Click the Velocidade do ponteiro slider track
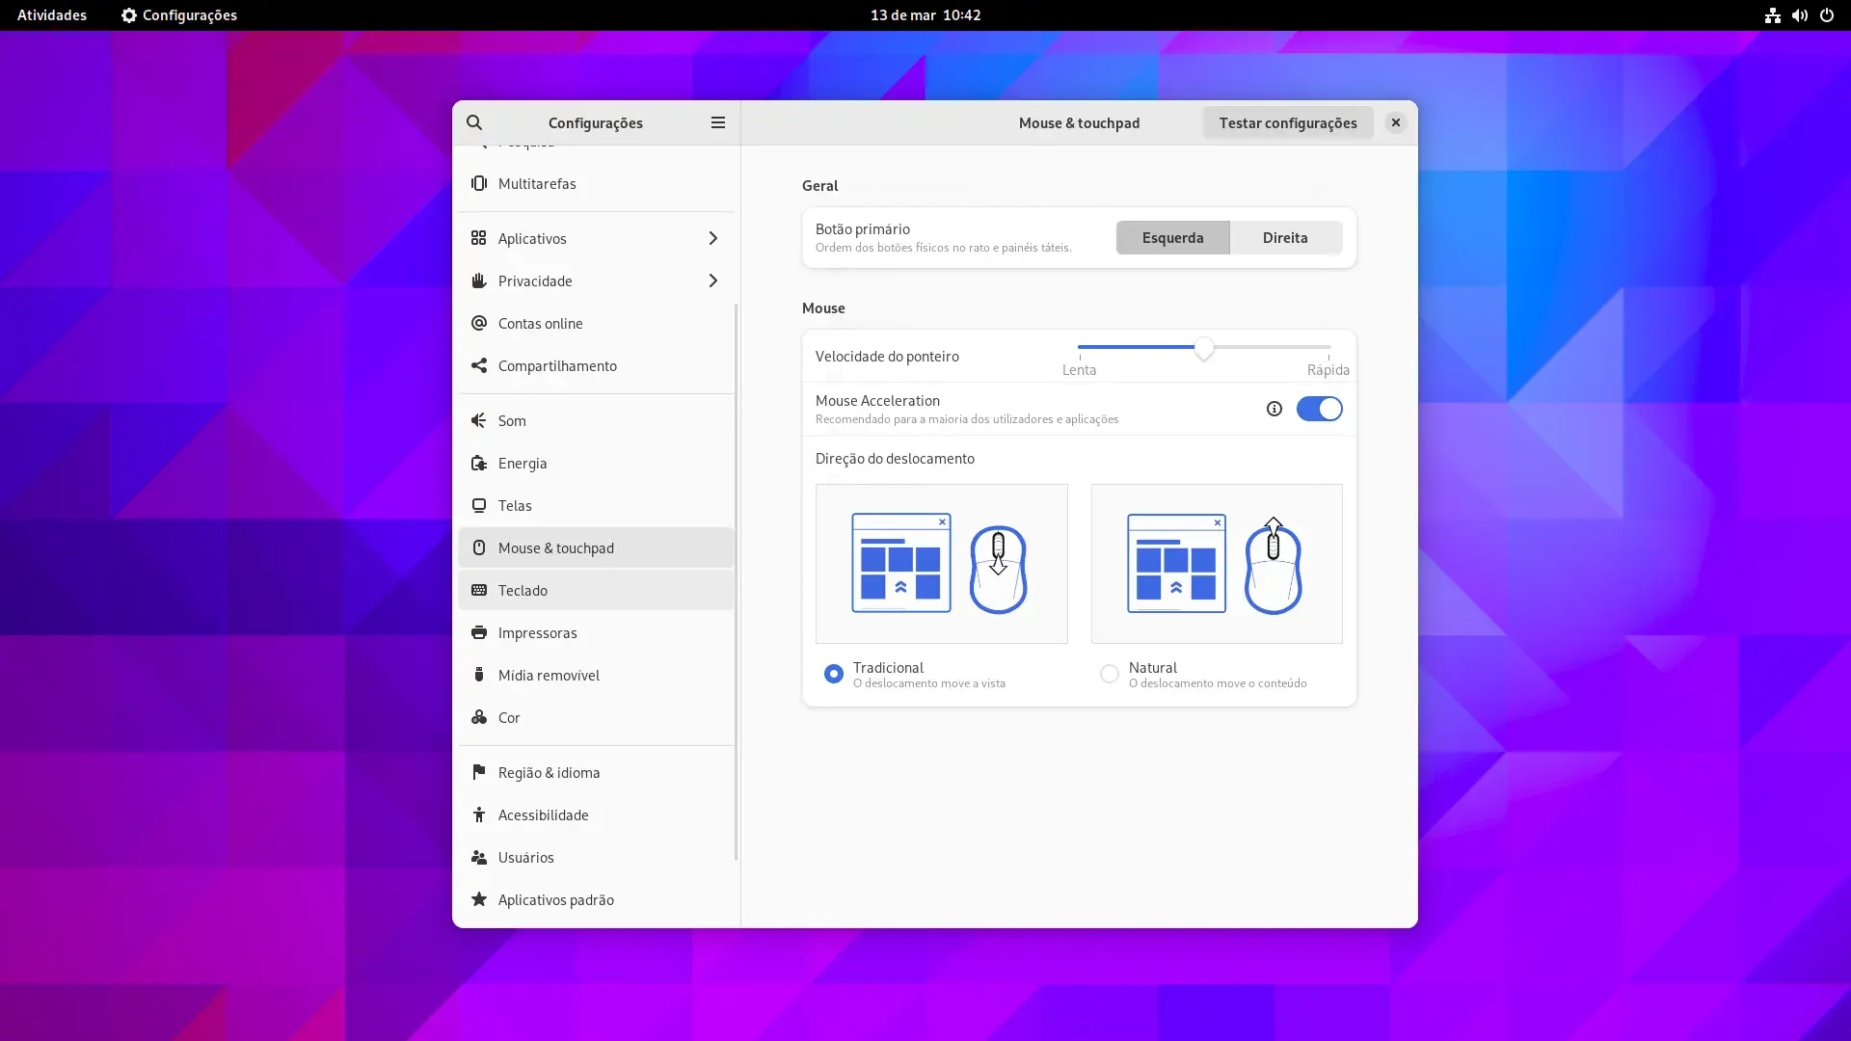This screenshot has height=1041, width=1851. [1203, 347]
